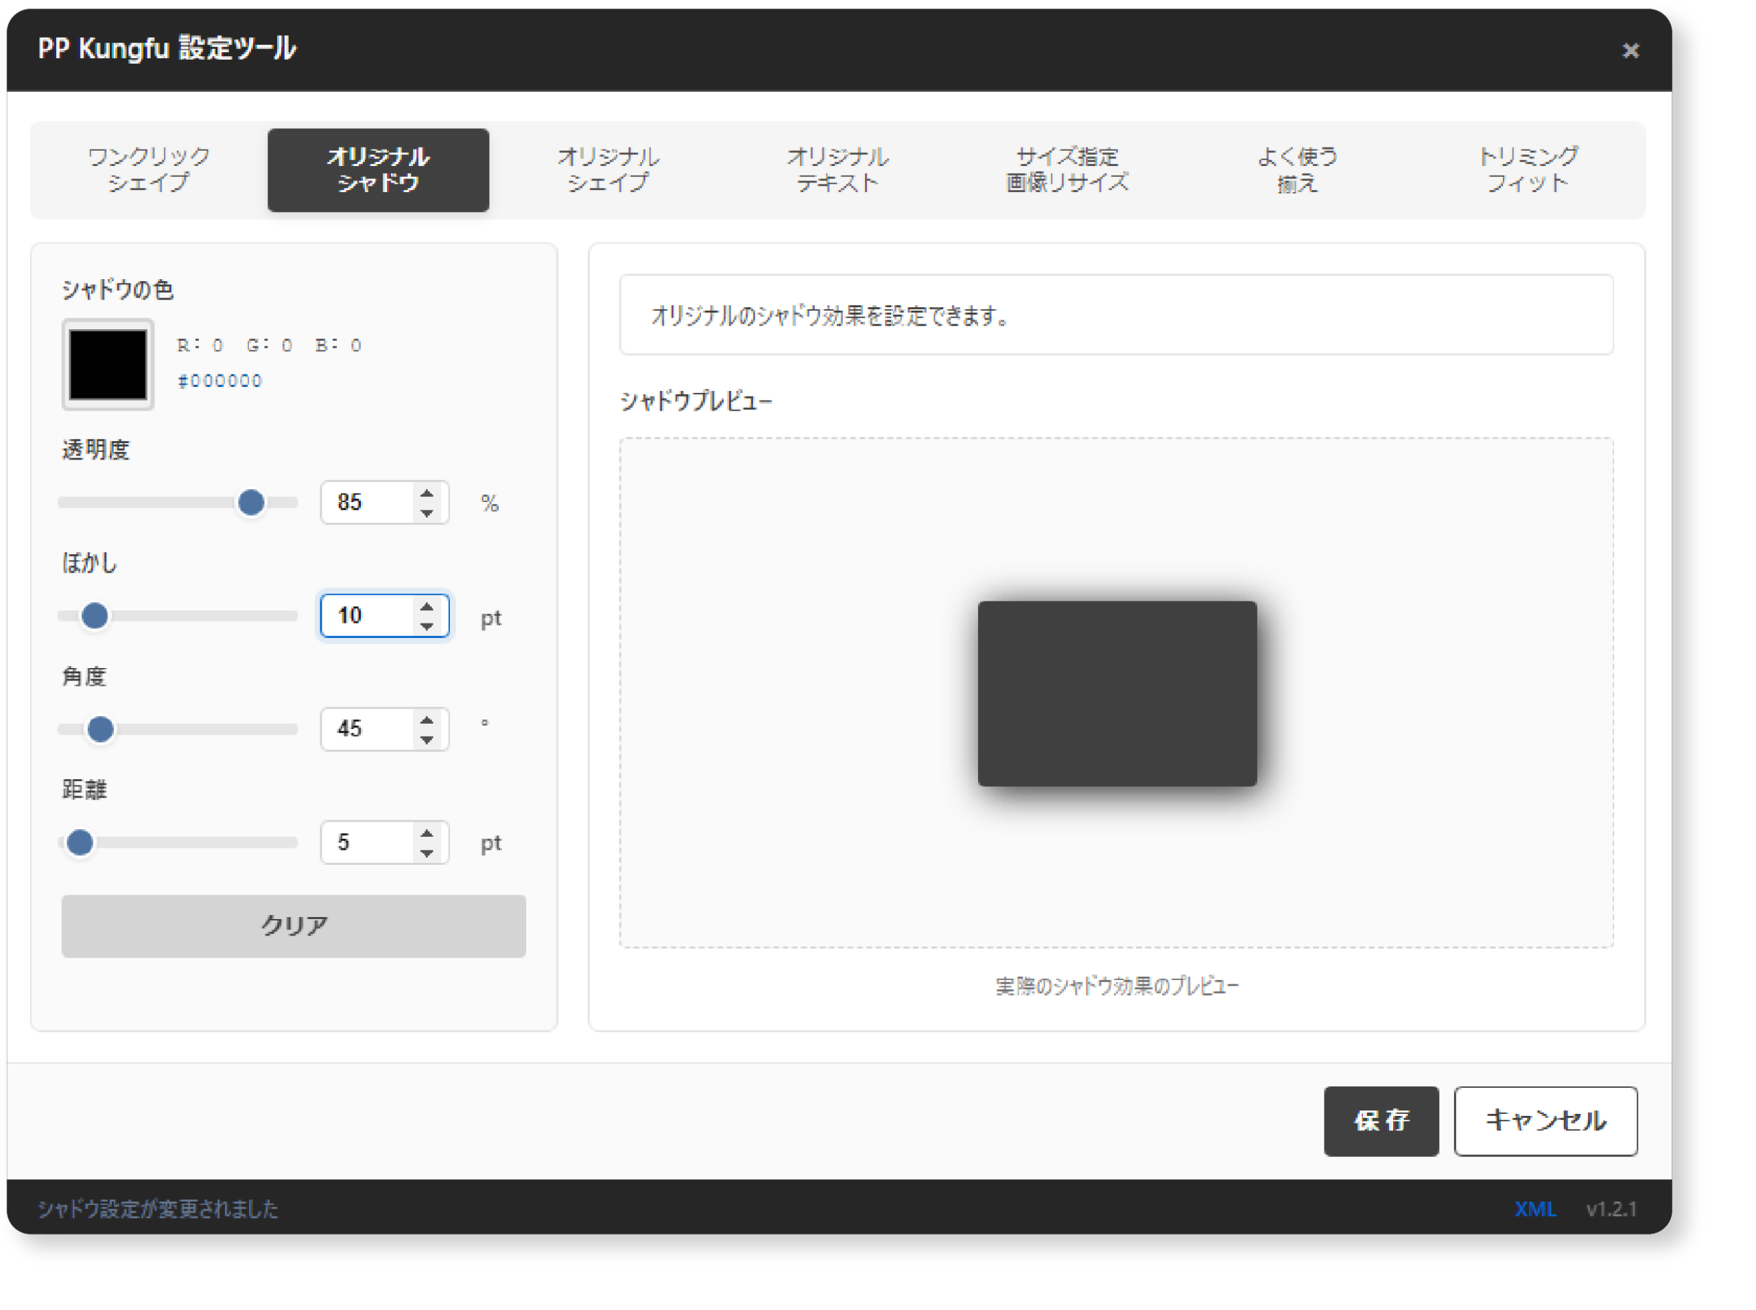Decrease 距離 value with down arrow
Viewport: 1756px width, 1310px height.
(x=427, y=853)
